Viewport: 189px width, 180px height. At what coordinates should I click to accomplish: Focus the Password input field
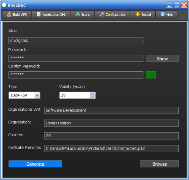tap(76, 58)
